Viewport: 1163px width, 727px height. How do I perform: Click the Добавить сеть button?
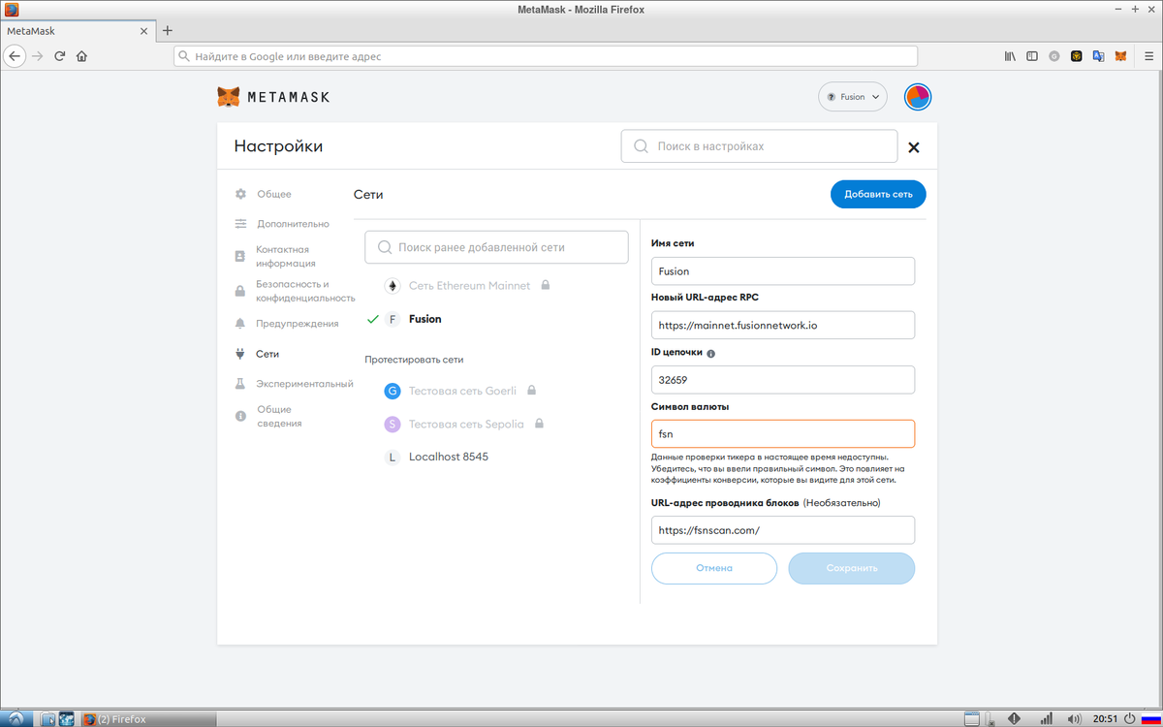pyautogui.click(x=878, y=194)
